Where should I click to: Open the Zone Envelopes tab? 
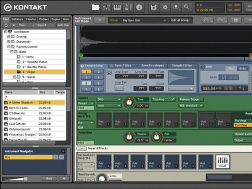click(x=152, y=66)
